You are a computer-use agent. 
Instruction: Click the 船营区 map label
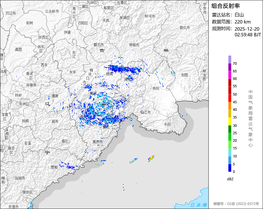pyautogui.click(x=109, y=8)
